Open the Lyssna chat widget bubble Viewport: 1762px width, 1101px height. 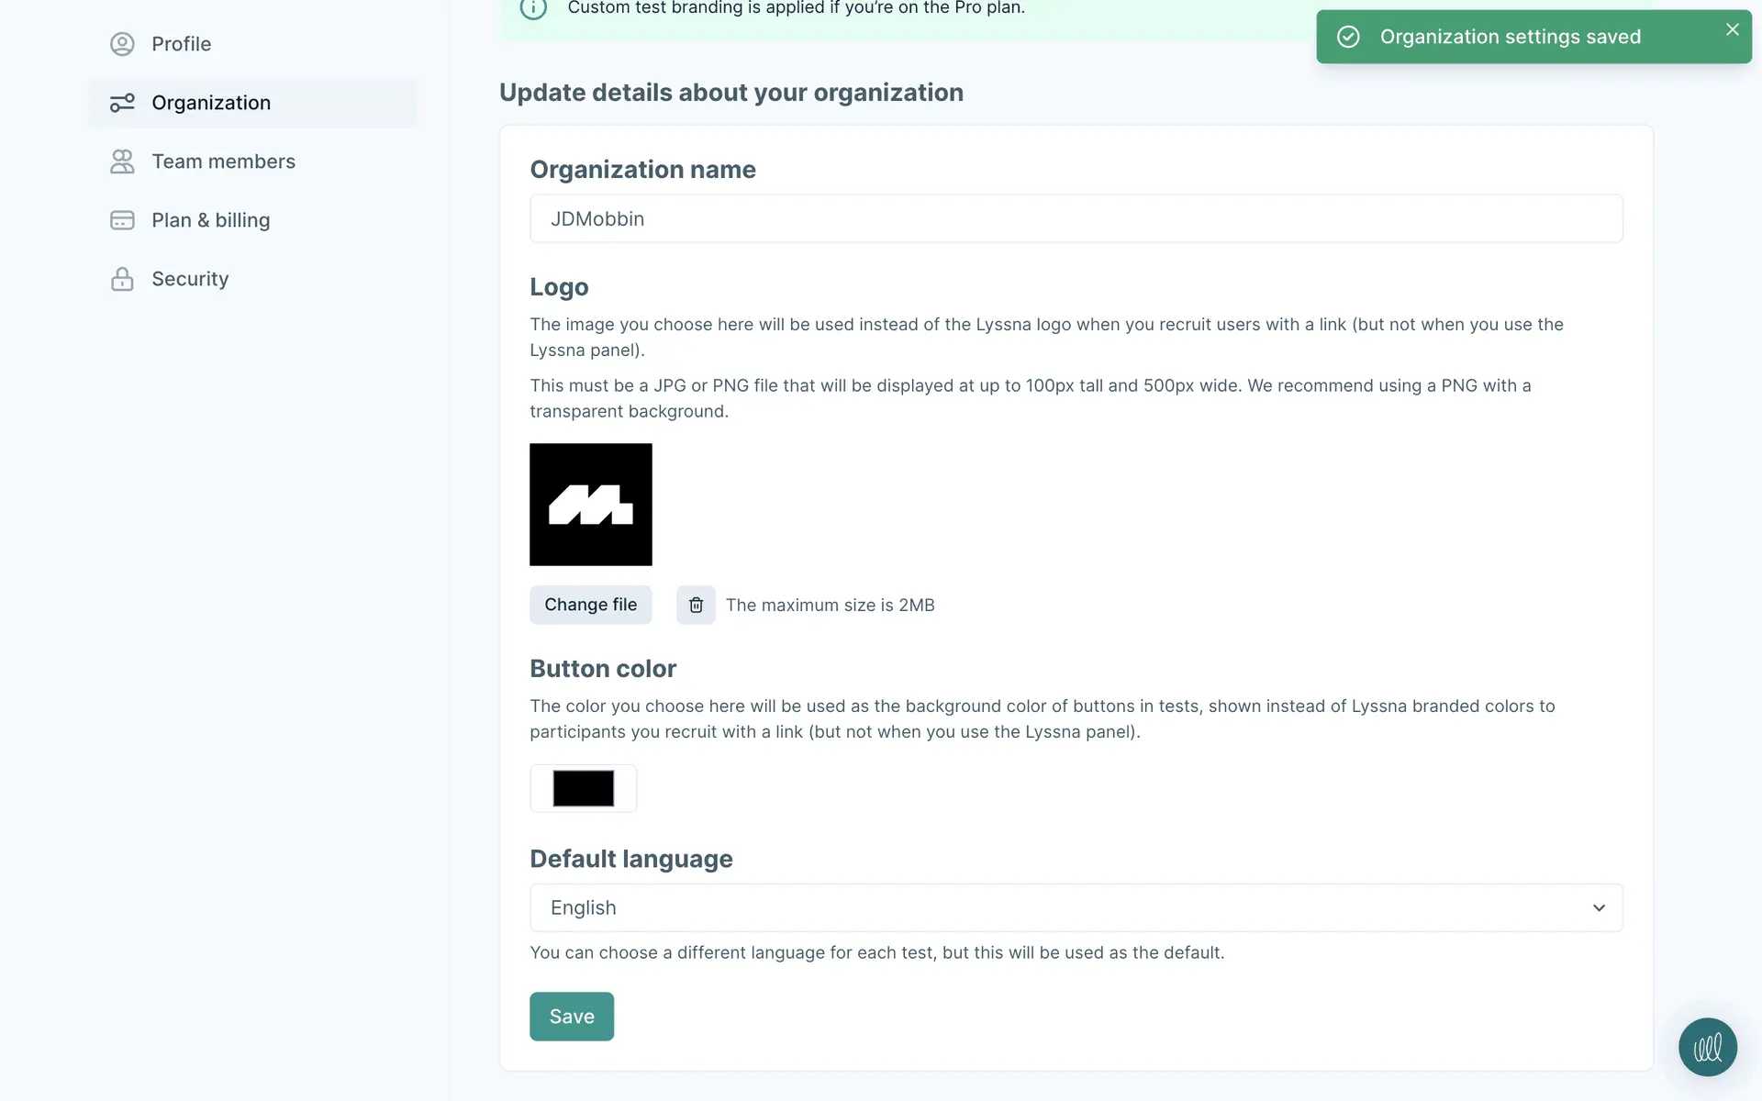point(1707,1047)
